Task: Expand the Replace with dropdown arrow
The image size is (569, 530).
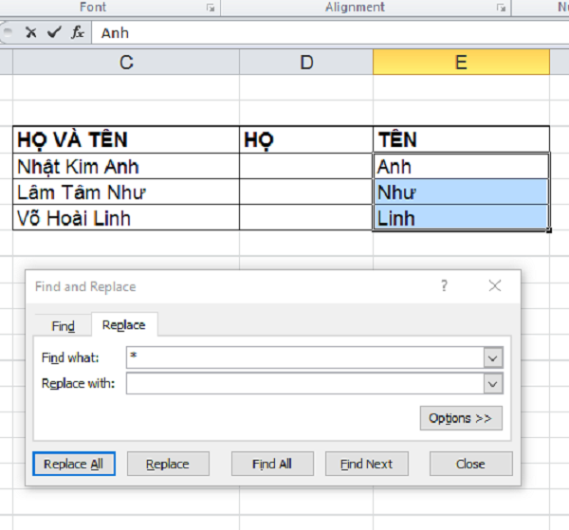Action: coord(492,384)
